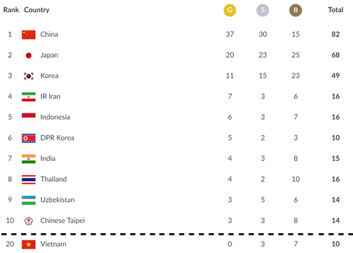This screenshot has height=253, width=353.
Task: Open the Thailand country name link
Action: 54,179
